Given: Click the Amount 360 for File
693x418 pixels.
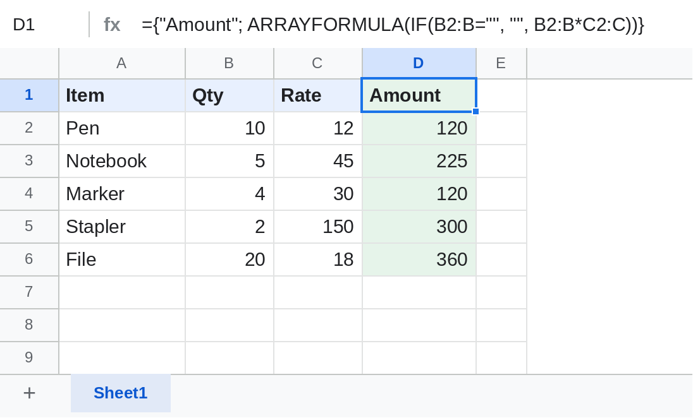Looking at the screenshot, I should pyautogui.click(x=419, y=259).
